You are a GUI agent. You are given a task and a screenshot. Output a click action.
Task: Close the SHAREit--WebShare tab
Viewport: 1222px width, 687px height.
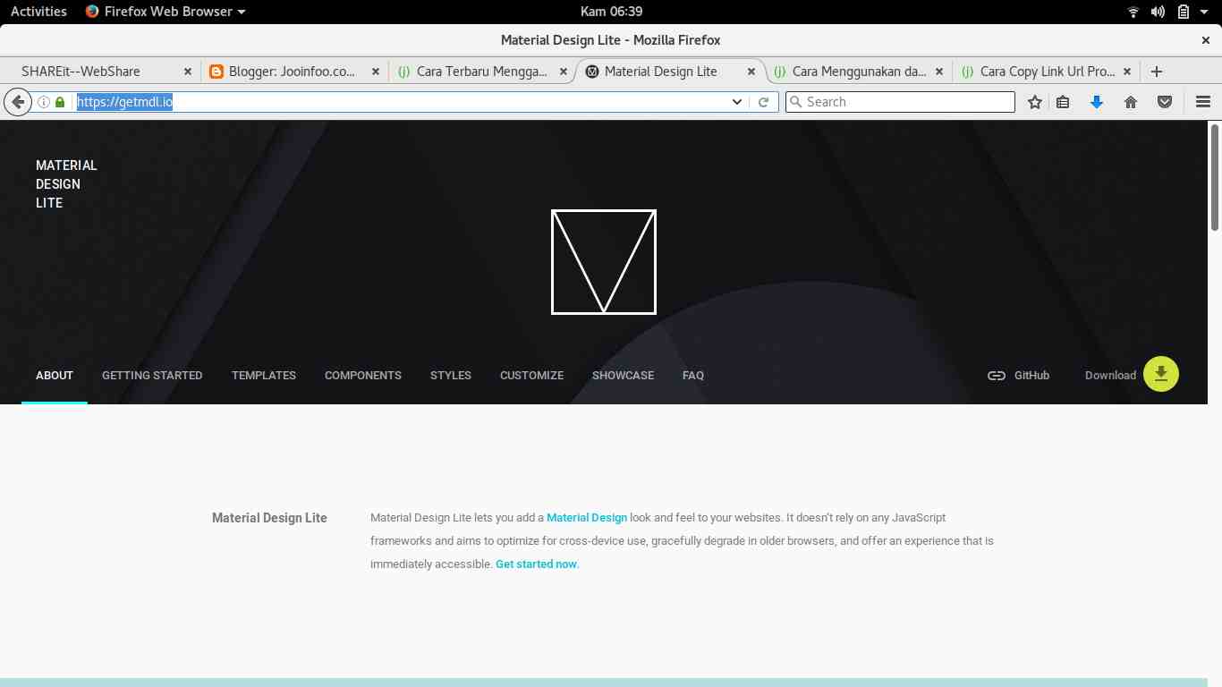(x=188, y=71)
